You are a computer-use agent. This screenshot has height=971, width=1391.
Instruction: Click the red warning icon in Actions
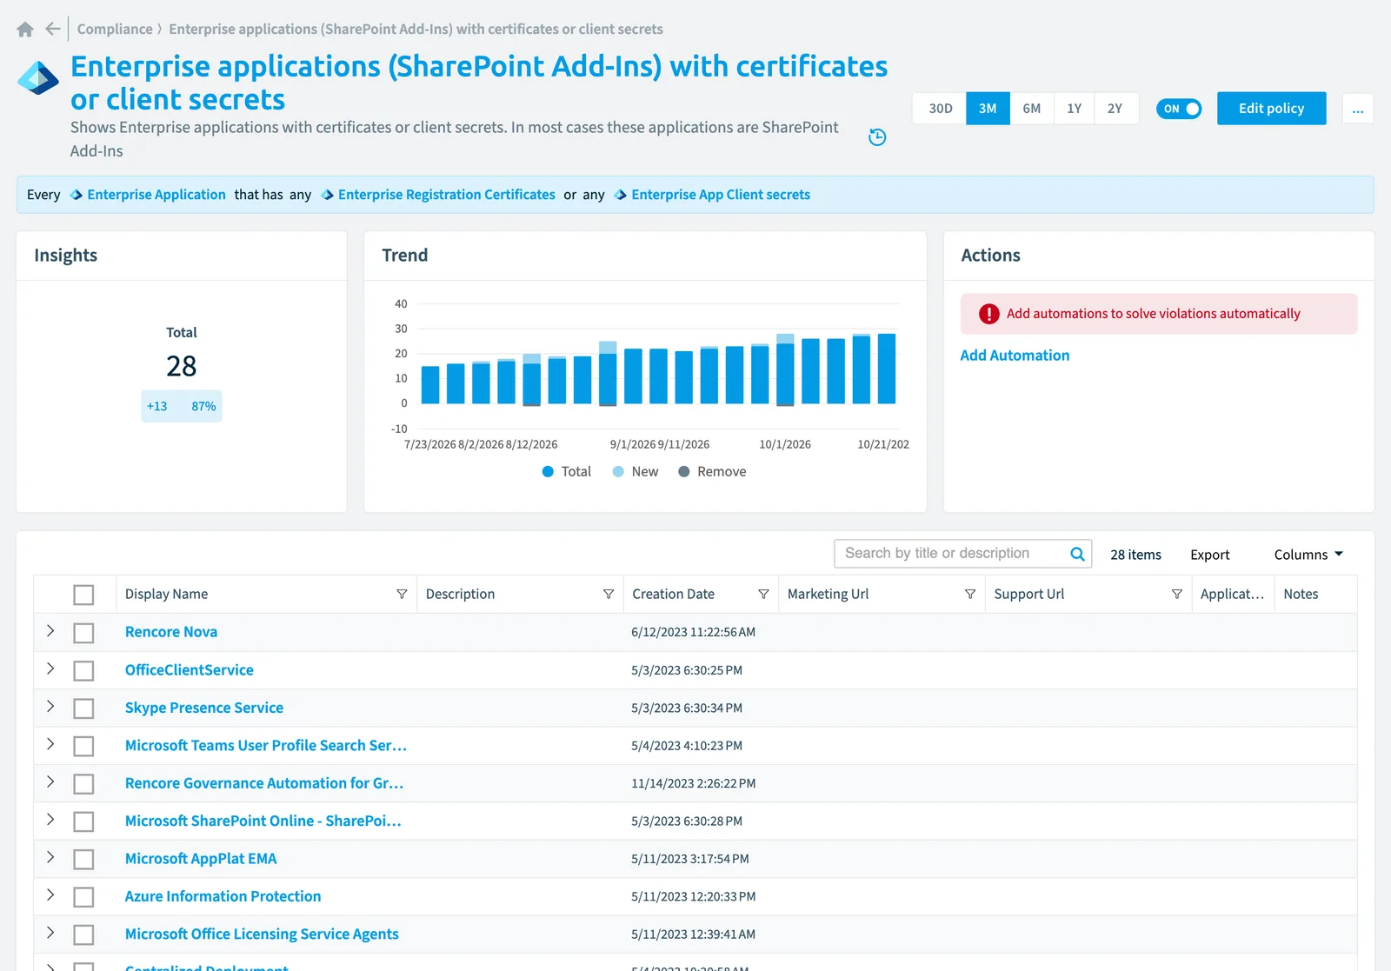[x=988, y=314]
